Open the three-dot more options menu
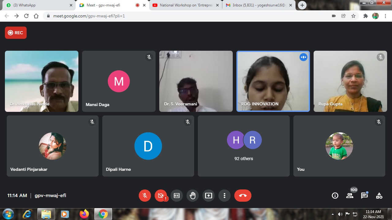The width and height of the screenshot is (392, 220). click(x=224, y=196)
